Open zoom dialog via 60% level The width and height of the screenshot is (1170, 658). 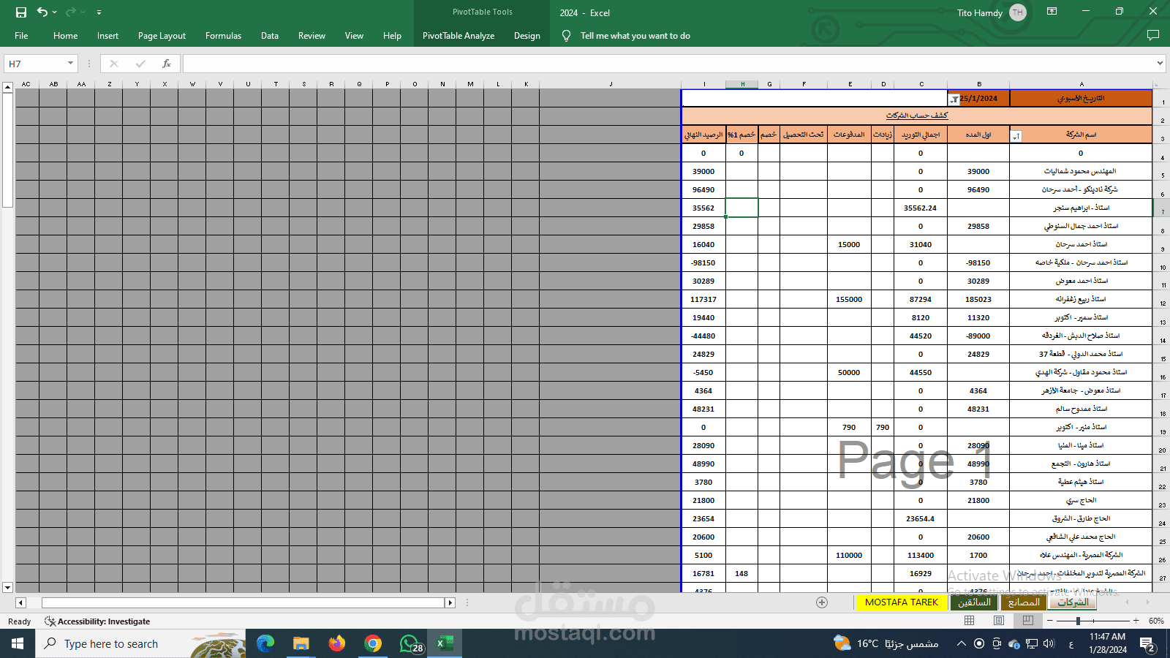1156,621
